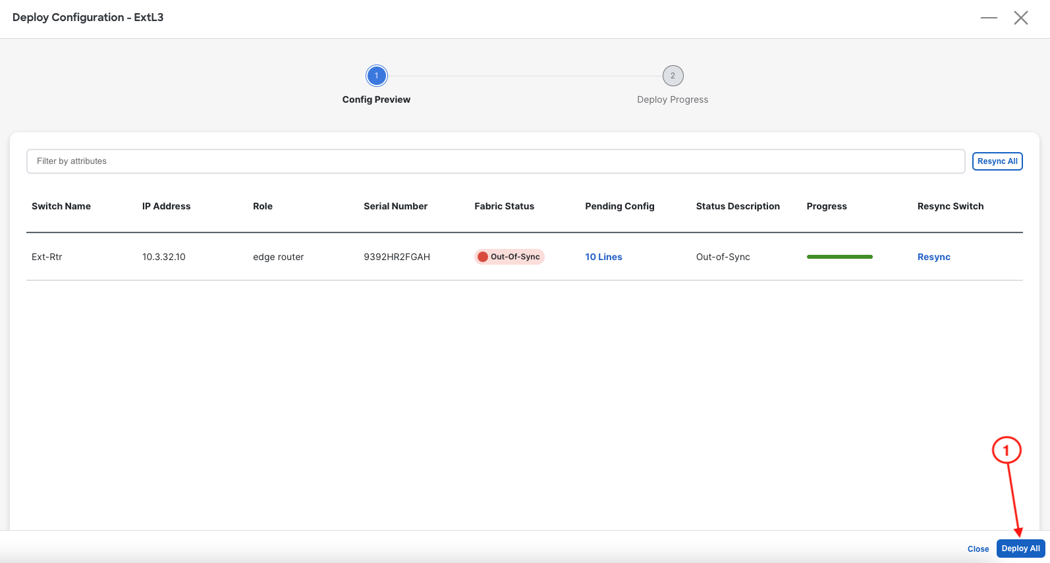The width and height of the screenshot is (1050, 563).
Task: Select step 2 Deploy Progress circle
Action: pos(673,76)
